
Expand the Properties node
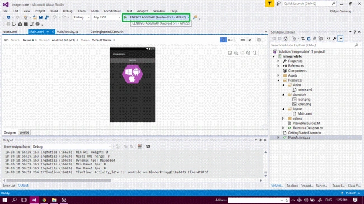(278, 61)
